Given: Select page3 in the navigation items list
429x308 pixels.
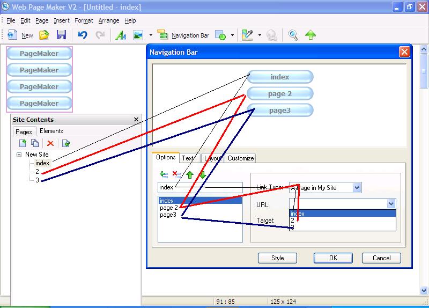Looking at the screenshot, I should [x=169, y=215].
